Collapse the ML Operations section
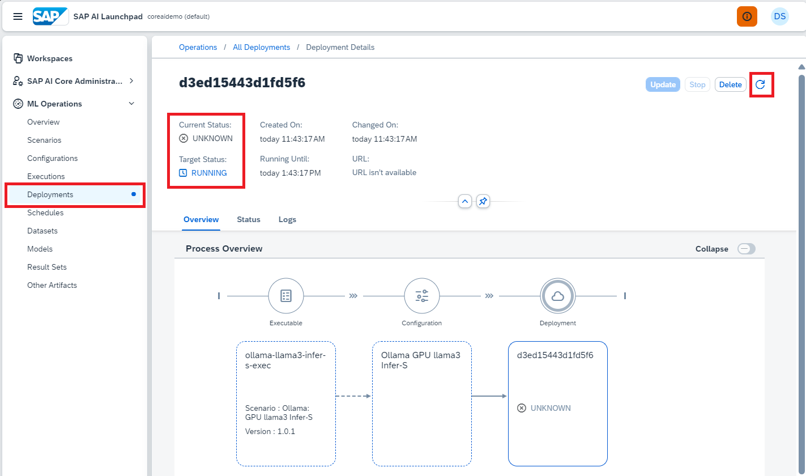Viewport: 806px width, 476px height. 131,104
